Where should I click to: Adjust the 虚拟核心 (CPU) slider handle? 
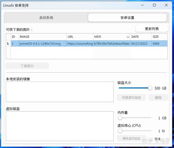(x=120, y=131)
